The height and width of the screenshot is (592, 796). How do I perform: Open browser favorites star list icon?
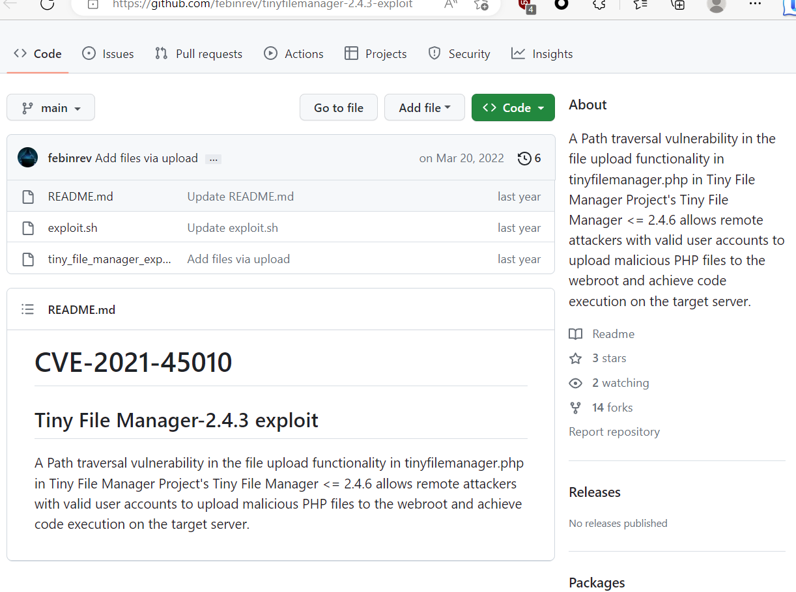(640, 4)
